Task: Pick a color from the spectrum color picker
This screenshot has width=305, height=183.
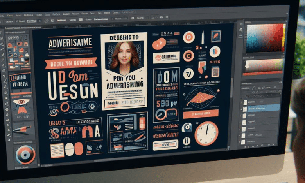Action: pos(265,37)
